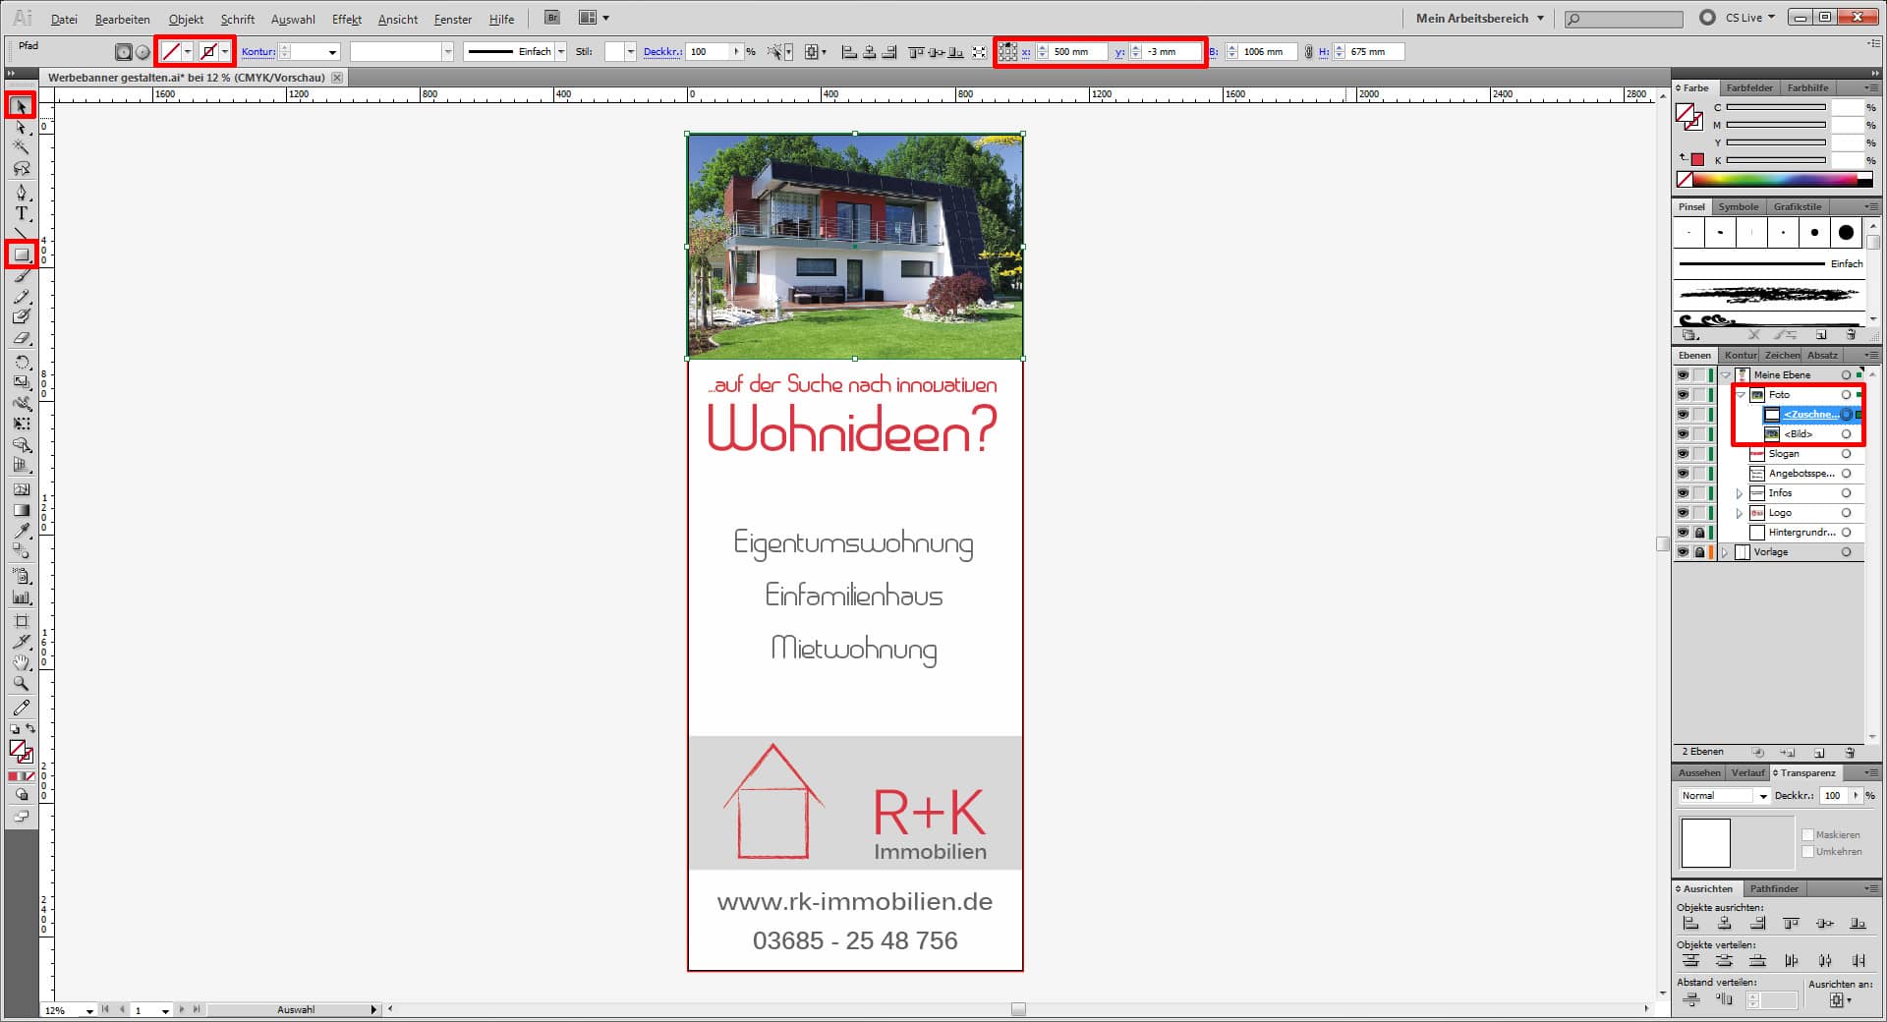Expand the Infos sublayer
The height and width of the screenshot is (1022, 1887).
[x=1740, y=492]
